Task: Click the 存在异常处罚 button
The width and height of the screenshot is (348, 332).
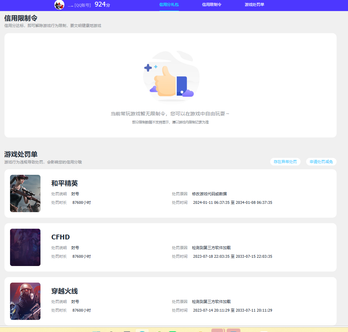Action: click(285, 162)
